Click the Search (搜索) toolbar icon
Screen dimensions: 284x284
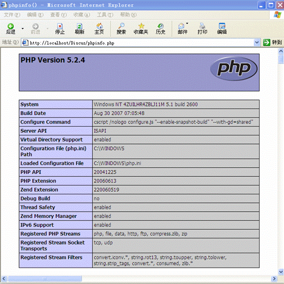121,29
